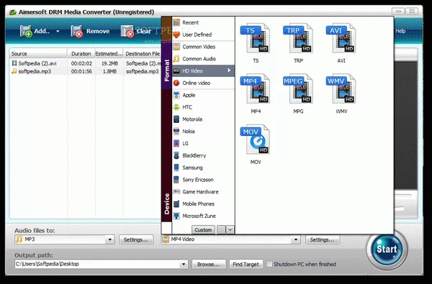Viewport: 432px width, 284px height.
Task: Click the Browse button
Action: (x=209, y=264)
